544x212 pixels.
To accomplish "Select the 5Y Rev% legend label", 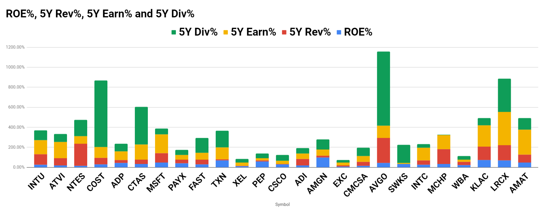I will 310,32.
